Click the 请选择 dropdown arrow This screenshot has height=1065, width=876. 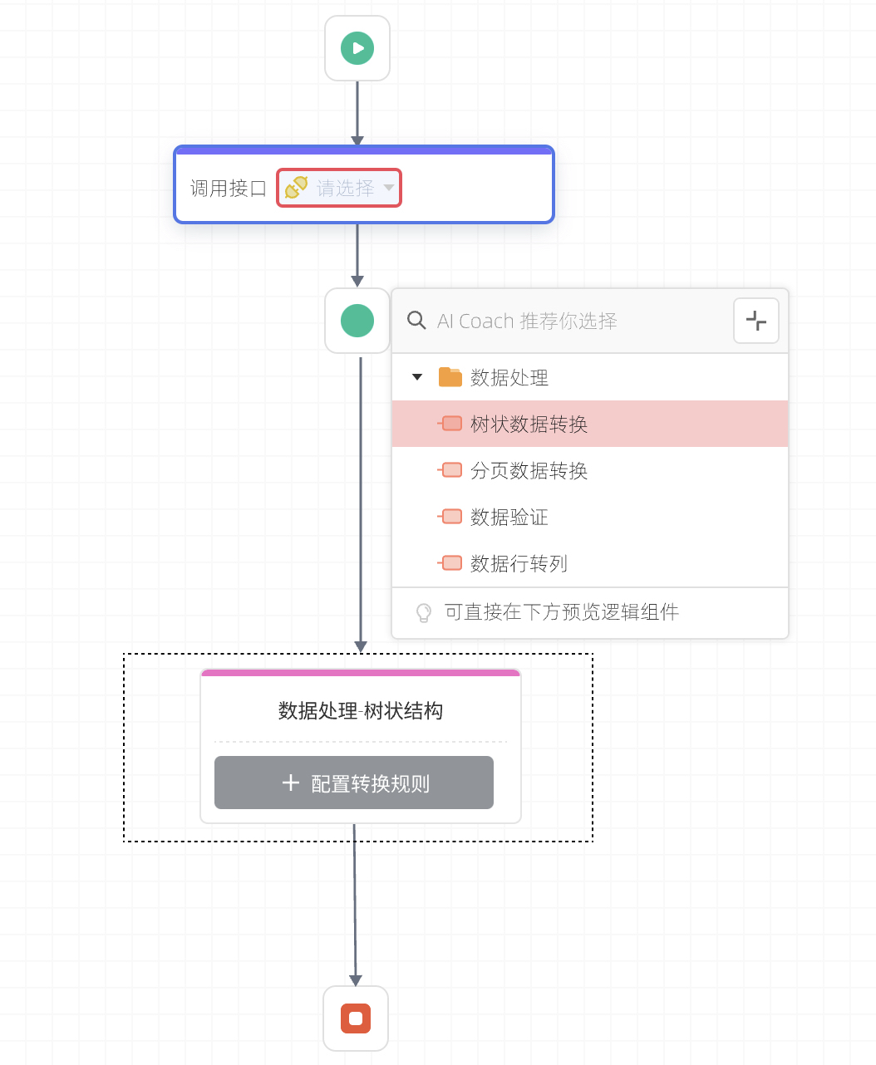(x=388, y=188)
